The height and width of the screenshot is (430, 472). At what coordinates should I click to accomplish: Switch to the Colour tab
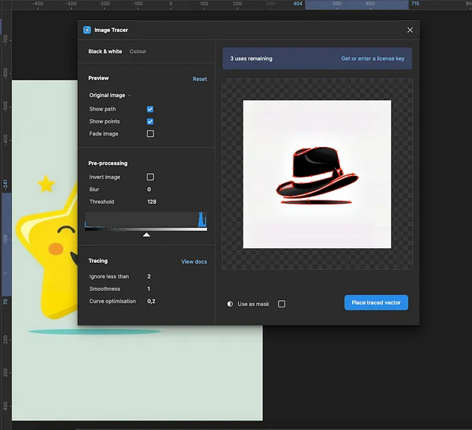point(138,51)
